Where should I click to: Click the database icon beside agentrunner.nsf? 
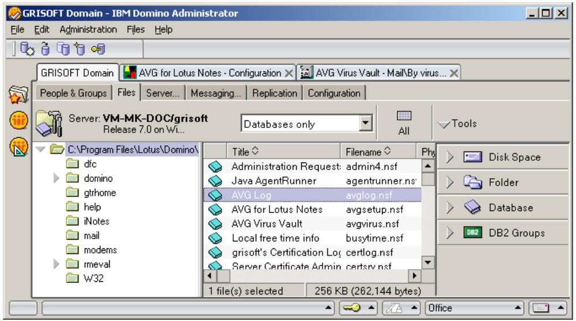215,181
